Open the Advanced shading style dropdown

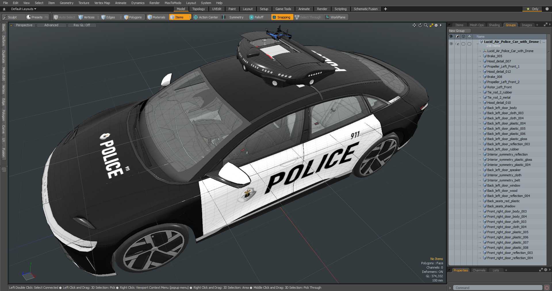click(51, 25)
